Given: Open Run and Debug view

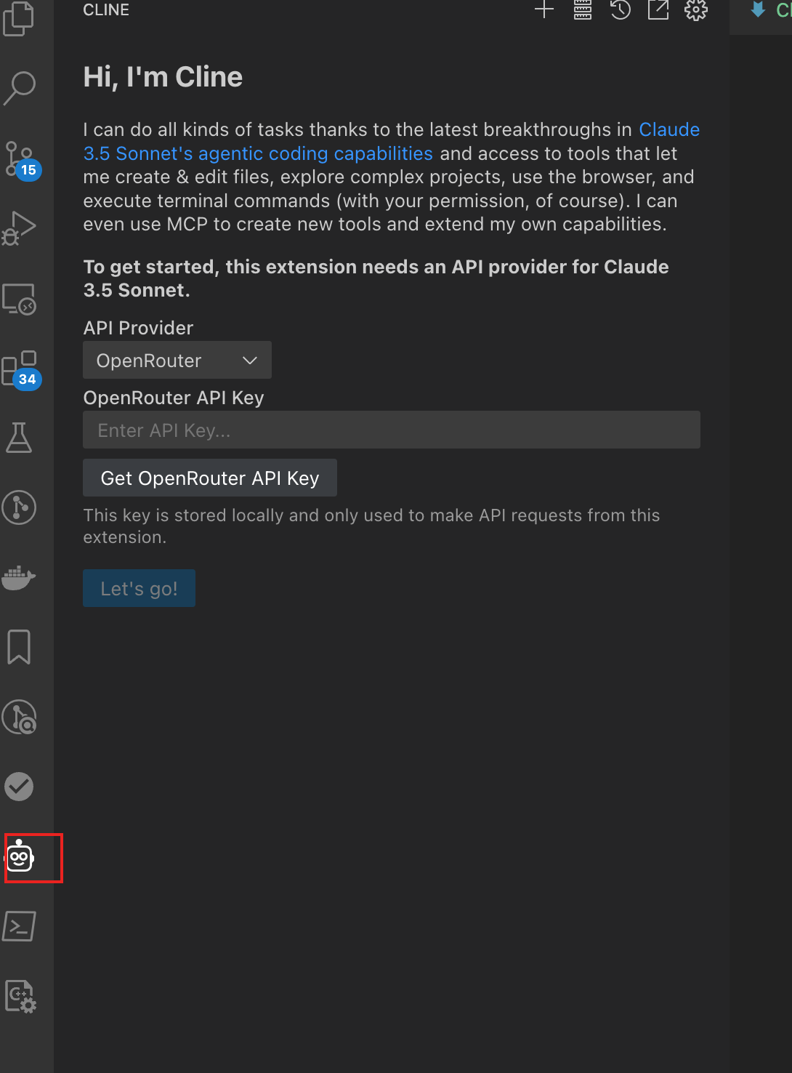Looking at the screenshot, I should click(20, 228).
